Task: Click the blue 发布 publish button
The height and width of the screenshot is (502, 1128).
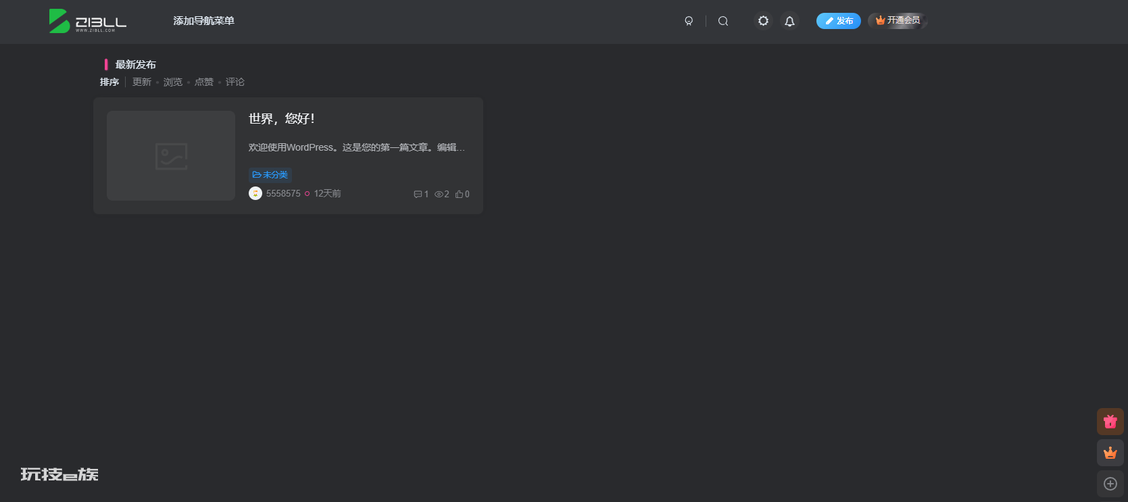Action: (839, 21)
